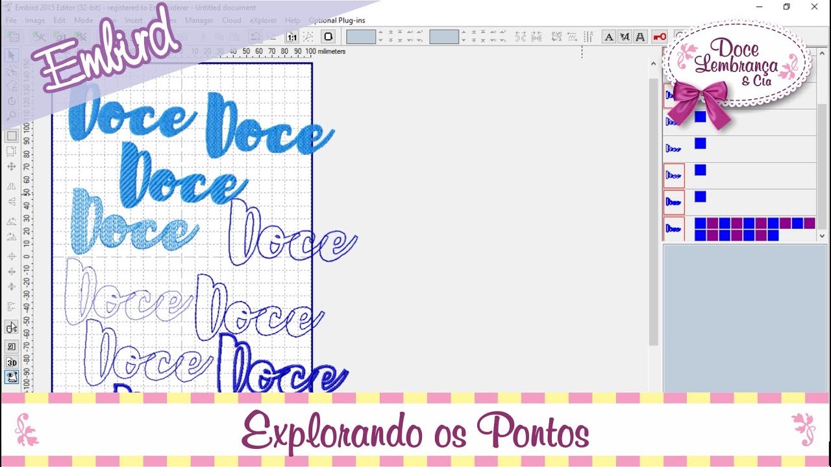Click the crosshair center icon in left toolbar
Screen dimensions: 831x467
[x=12, y=256]
